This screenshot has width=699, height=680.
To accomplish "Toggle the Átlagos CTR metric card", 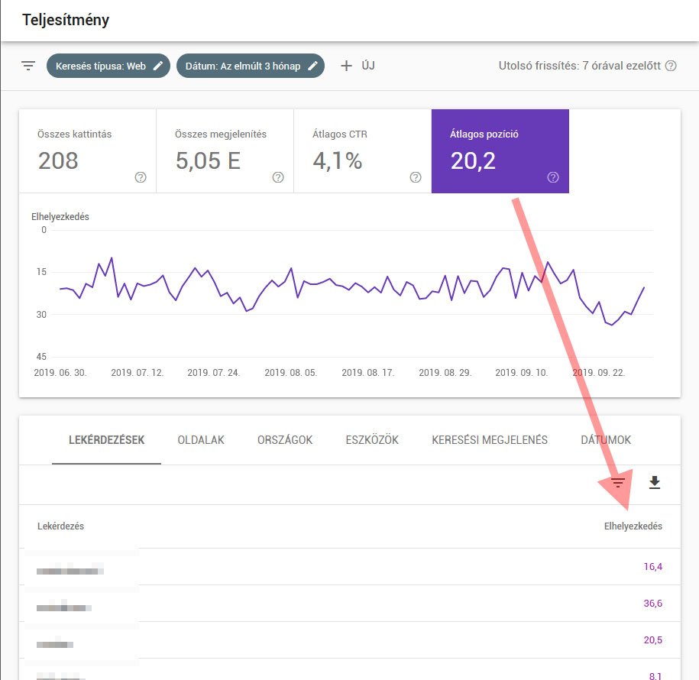I will (x=362, y=151).
